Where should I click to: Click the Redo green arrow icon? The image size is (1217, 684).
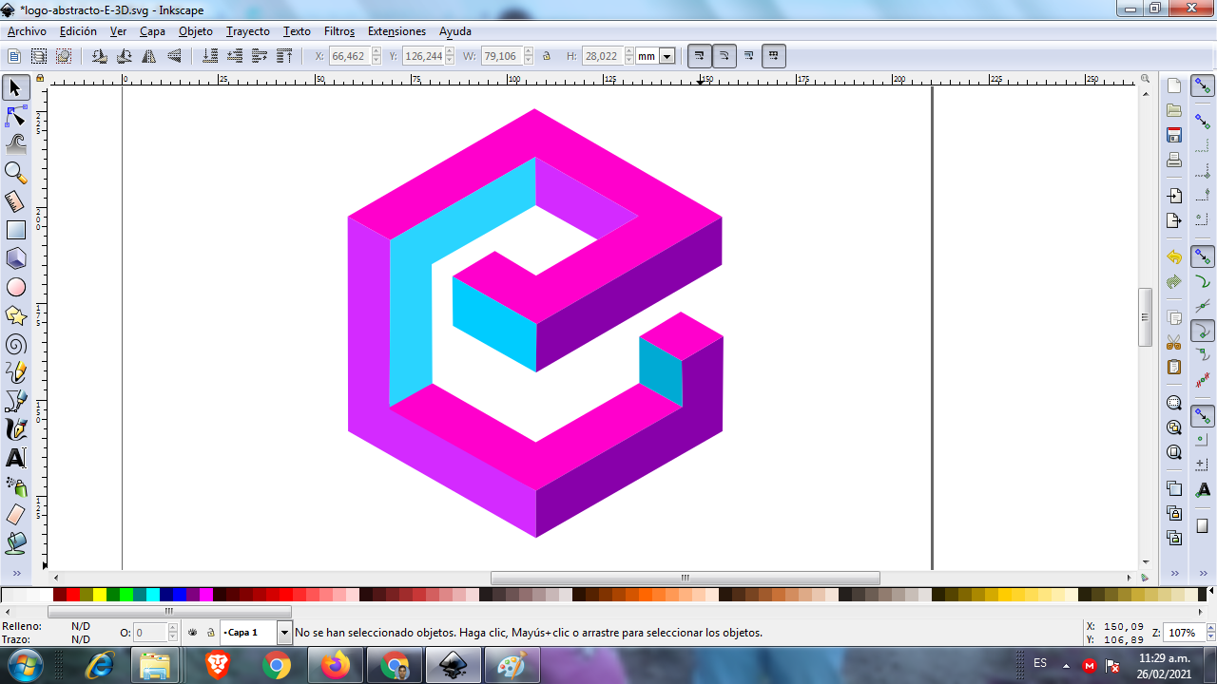click(1174, 282)
